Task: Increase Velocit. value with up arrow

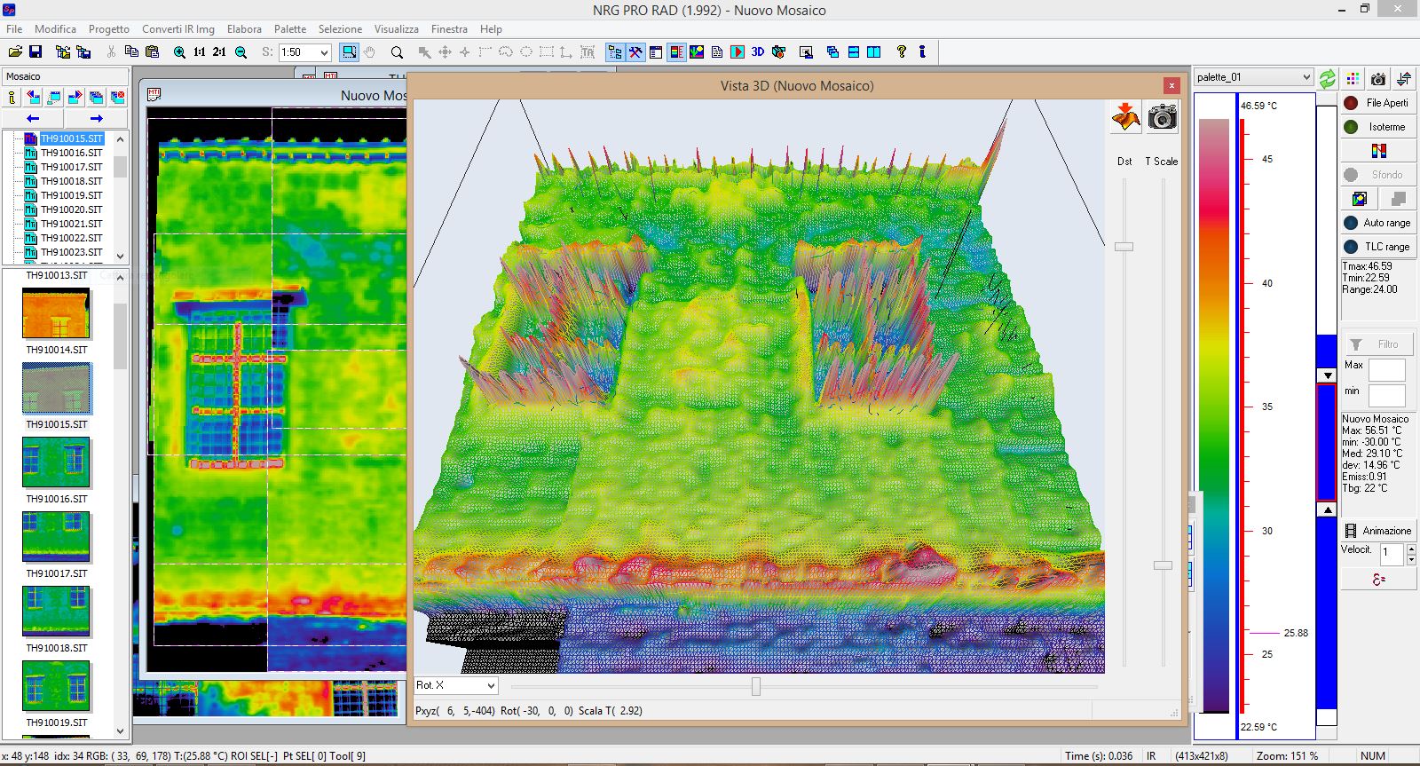Action: coord(1411,549)
